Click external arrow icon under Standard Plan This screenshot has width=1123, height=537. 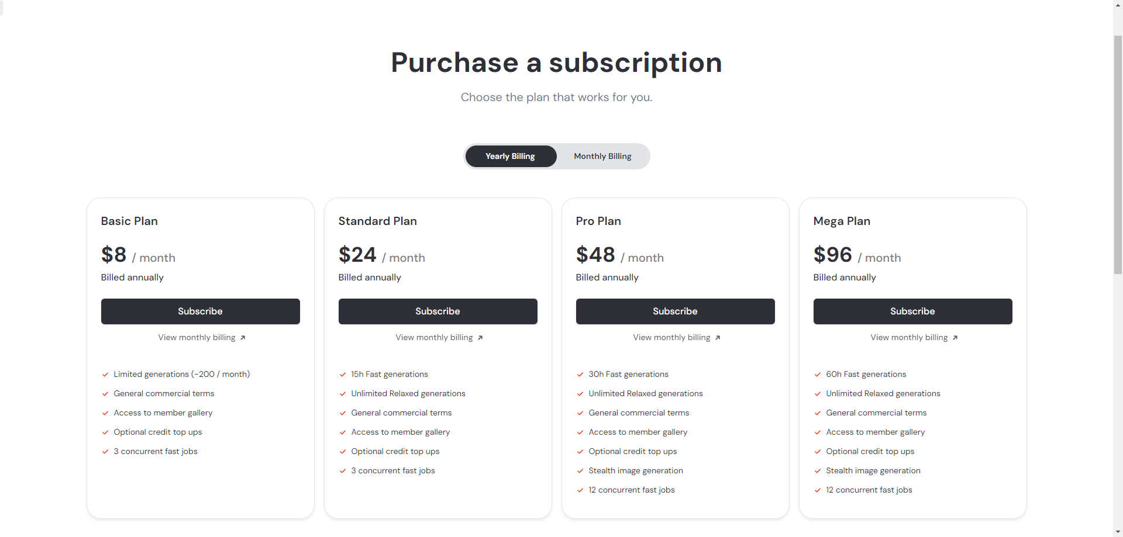pos(480,338)
